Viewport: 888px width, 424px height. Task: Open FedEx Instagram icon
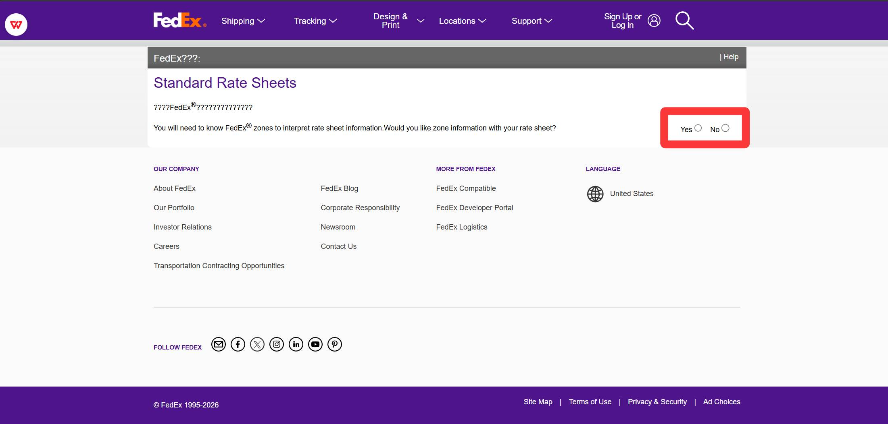coord(277,344)
